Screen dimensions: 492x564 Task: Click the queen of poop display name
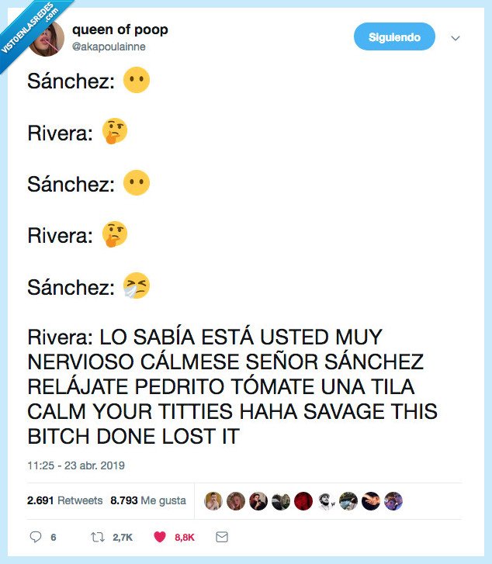click(x=120, y=30)
